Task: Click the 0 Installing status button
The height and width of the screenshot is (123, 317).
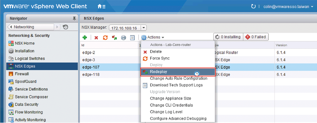Action: point(228,37)
